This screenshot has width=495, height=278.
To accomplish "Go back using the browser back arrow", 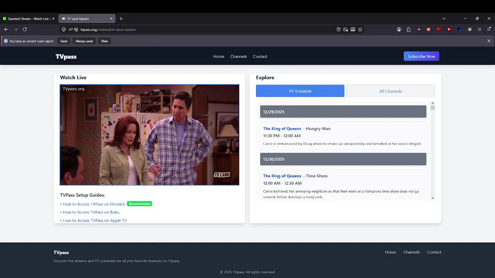I will click(6, 29).
